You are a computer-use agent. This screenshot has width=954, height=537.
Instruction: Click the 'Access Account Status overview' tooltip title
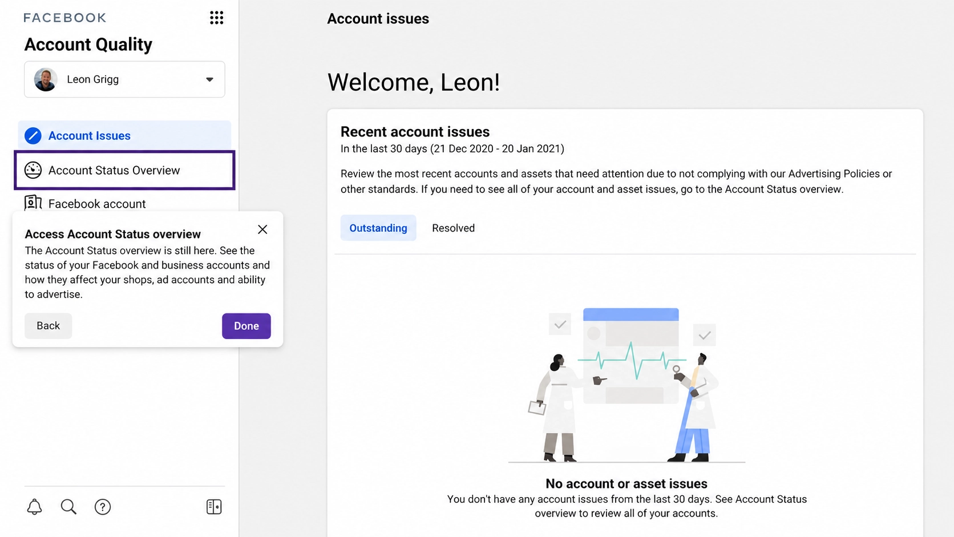(113, 234)
